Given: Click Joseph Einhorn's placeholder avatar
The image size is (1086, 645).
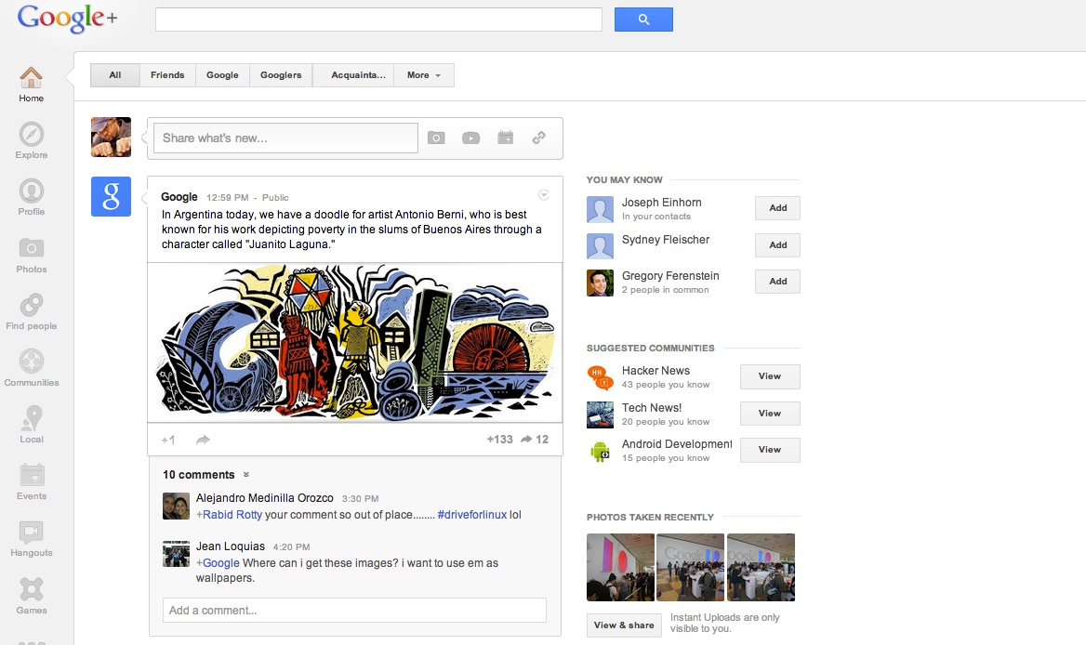Looking at the screenshot, I should click(600, 209).
